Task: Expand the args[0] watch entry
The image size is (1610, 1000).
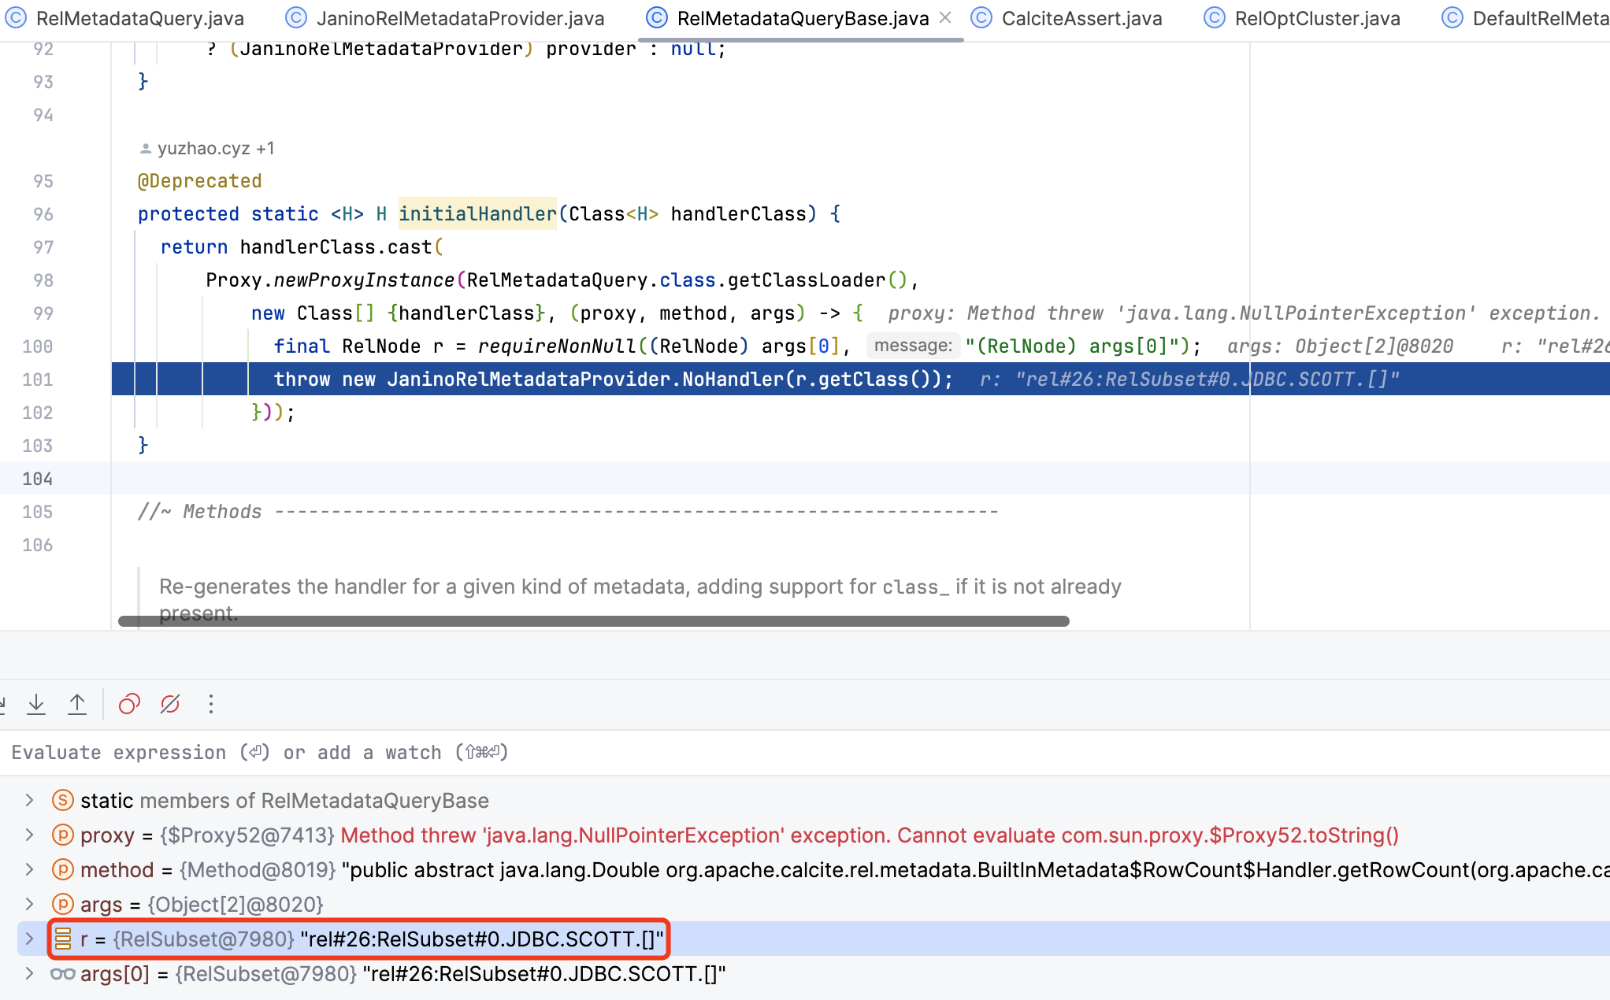Action: pyautogui.click(x=29, y=974)
